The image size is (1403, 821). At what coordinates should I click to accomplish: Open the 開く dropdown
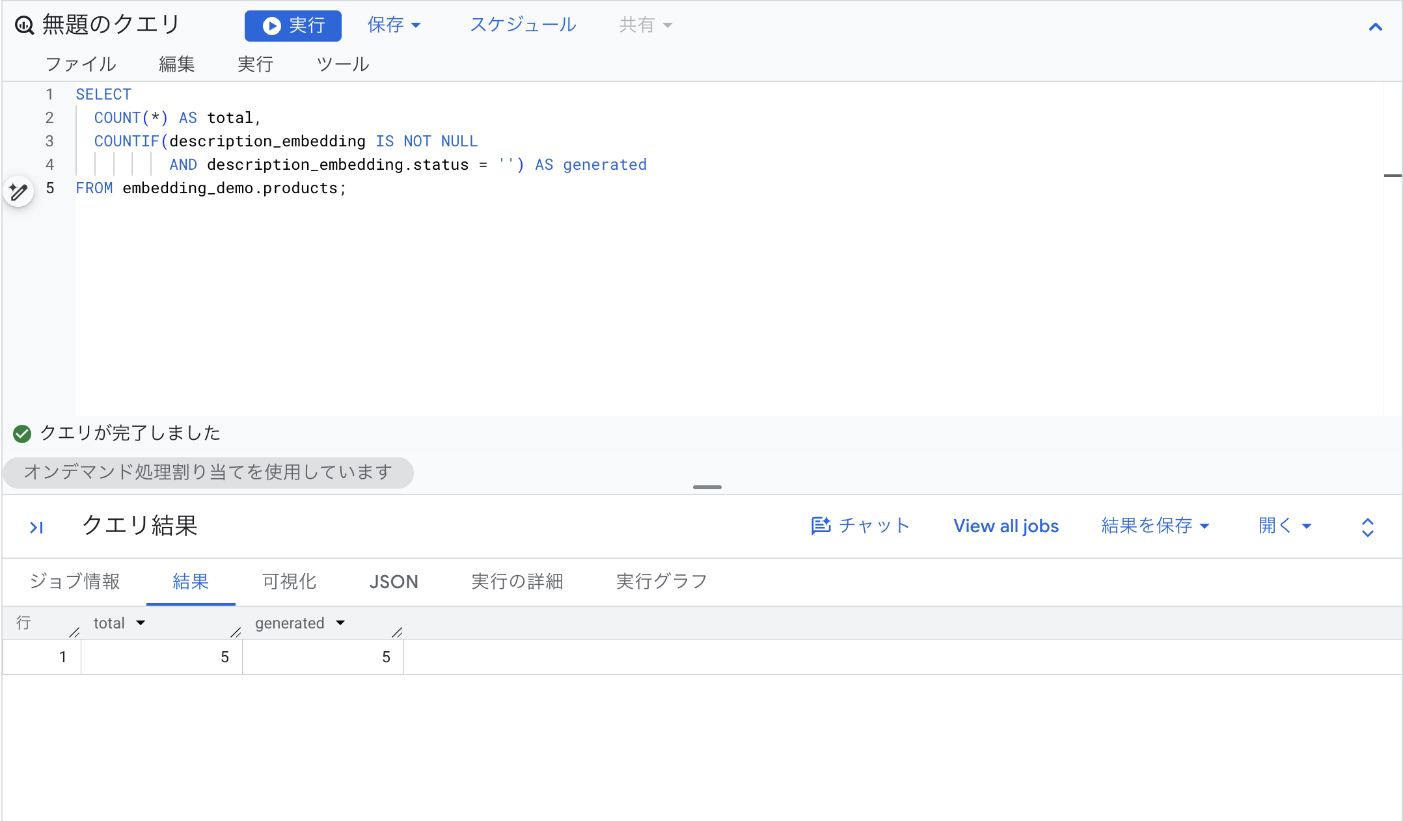tap(1285, 526)
